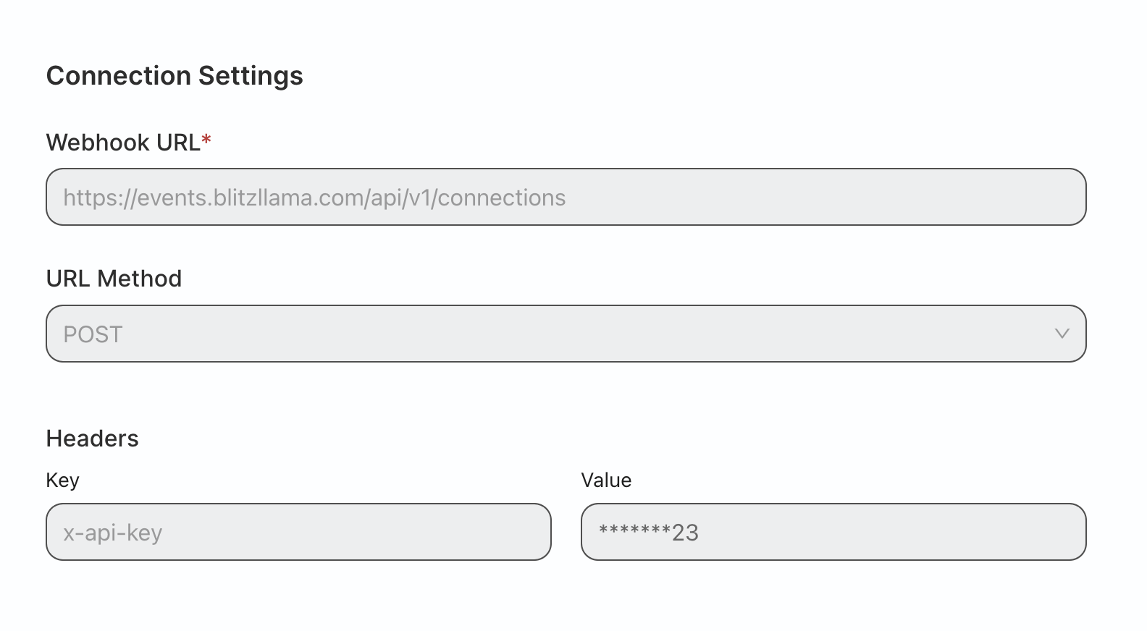The height and width of the screenshot is (631, 1147).
Task: Focus the header Value input field
Action: coord(833,532)
